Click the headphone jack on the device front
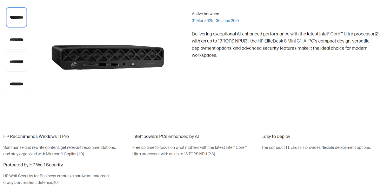Viewport: 381px width, 188px height. click(124, 64)
